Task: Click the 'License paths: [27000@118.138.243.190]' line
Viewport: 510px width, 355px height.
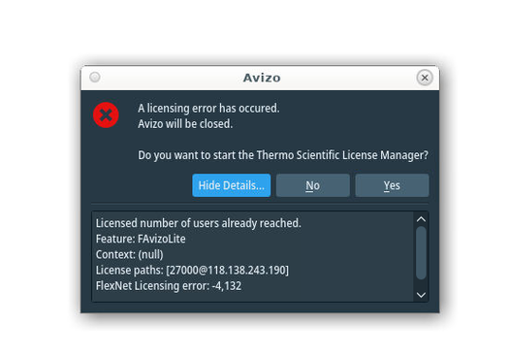Action: pyautogui.click(x=192, y=270)
